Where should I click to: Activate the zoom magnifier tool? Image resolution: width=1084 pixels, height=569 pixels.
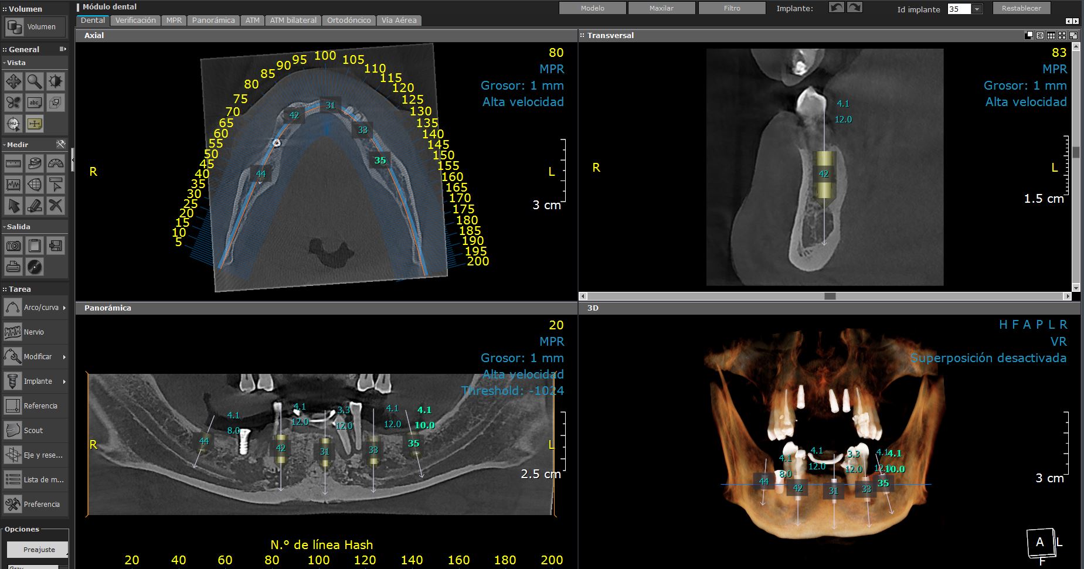coord(35,81)
